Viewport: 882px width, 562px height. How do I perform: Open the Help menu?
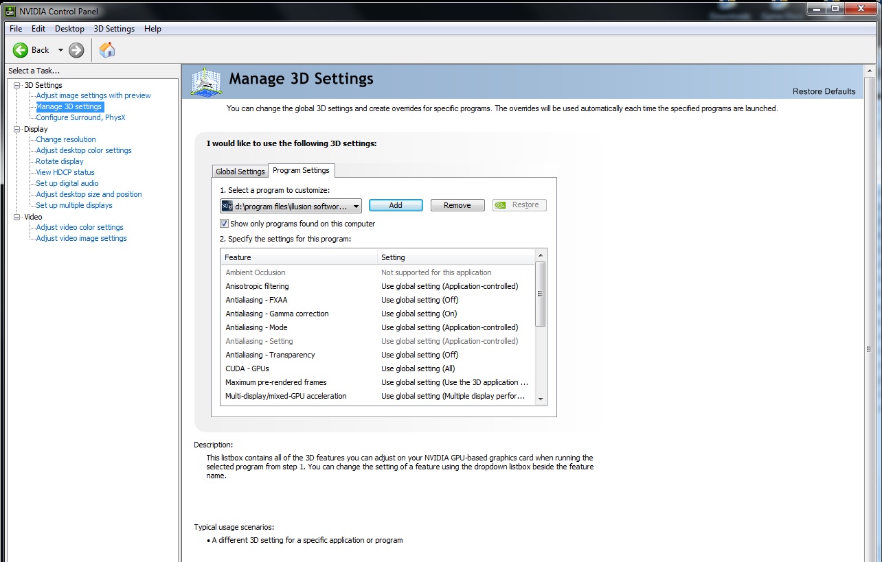[x=152, y=29]
